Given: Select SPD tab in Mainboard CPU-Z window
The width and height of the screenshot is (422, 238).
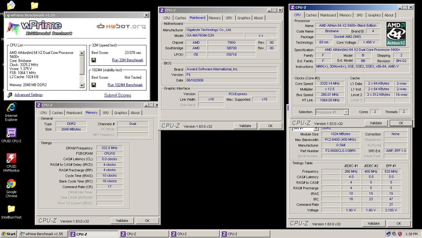Looking at the screenshot, I should pos(229,18).
